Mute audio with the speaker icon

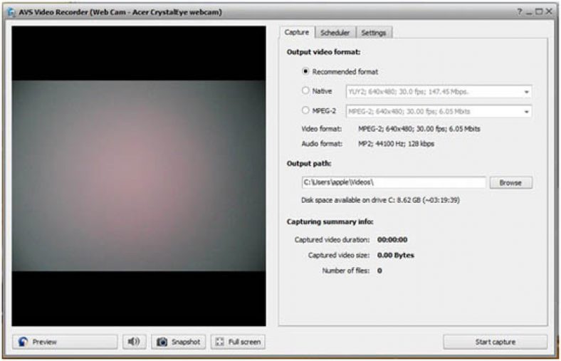click(x=134, y=342)
